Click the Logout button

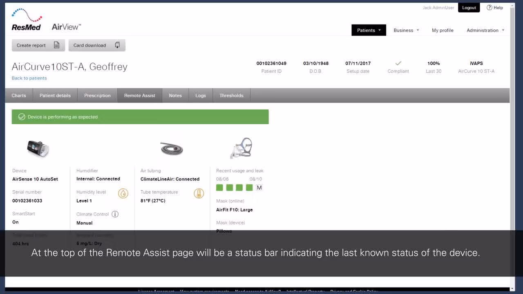469,8
